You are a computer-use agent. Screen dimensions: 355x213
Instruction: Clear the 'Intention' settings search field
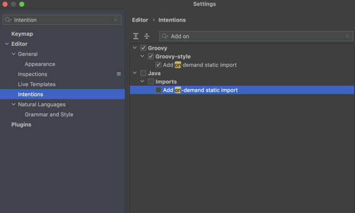click(116, 20)
